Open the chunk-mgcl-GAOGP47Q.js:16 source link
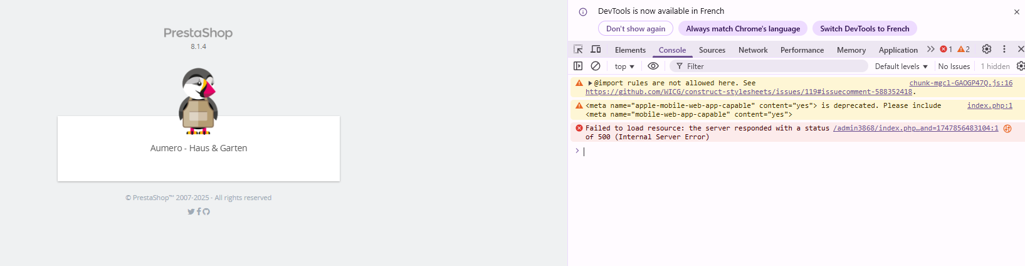The height and width of the screenshot is (266, 1025). click(960, 83)
